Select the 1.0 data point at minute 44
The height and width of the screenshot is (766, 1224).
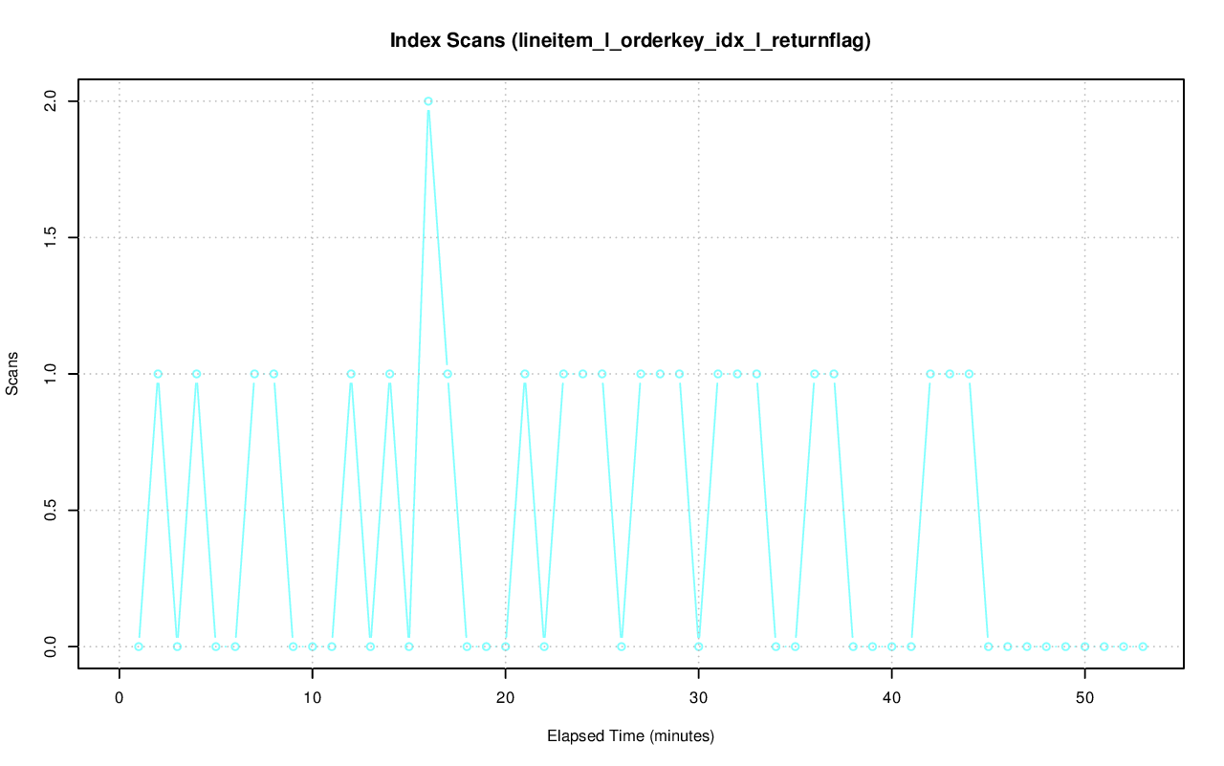click(969, 374)
